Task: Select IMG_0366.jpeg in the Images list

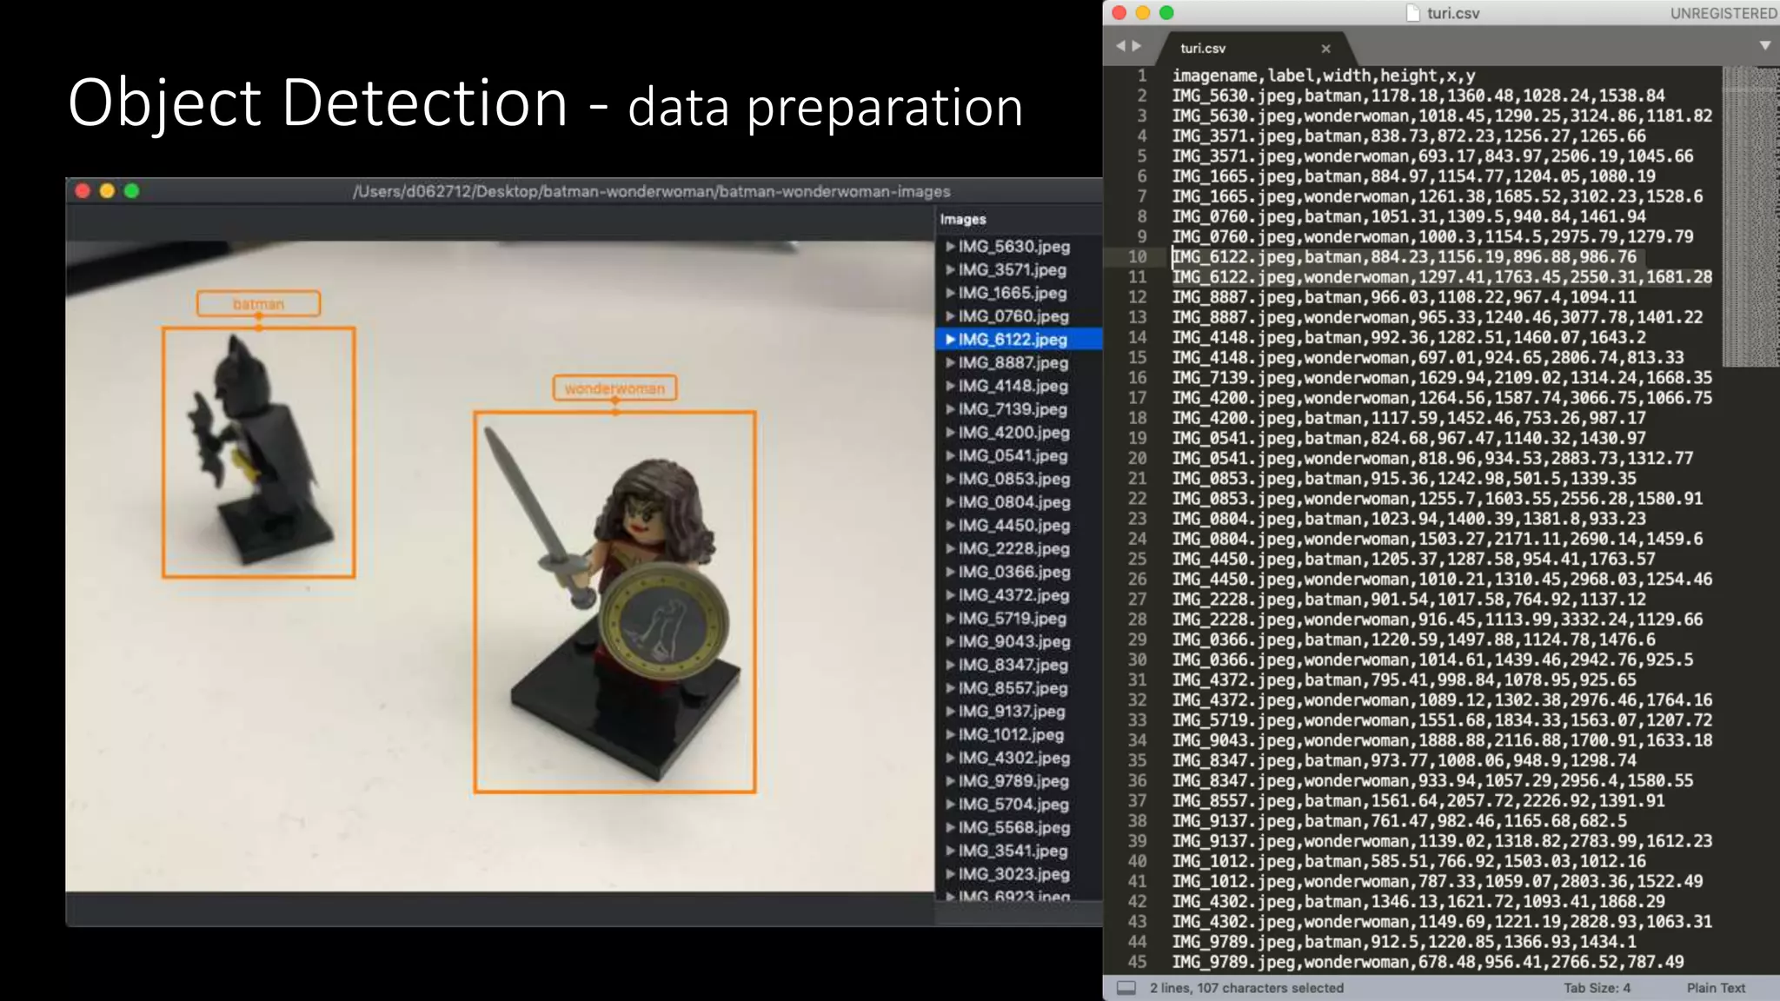Action: click(x=1014, y=572)
